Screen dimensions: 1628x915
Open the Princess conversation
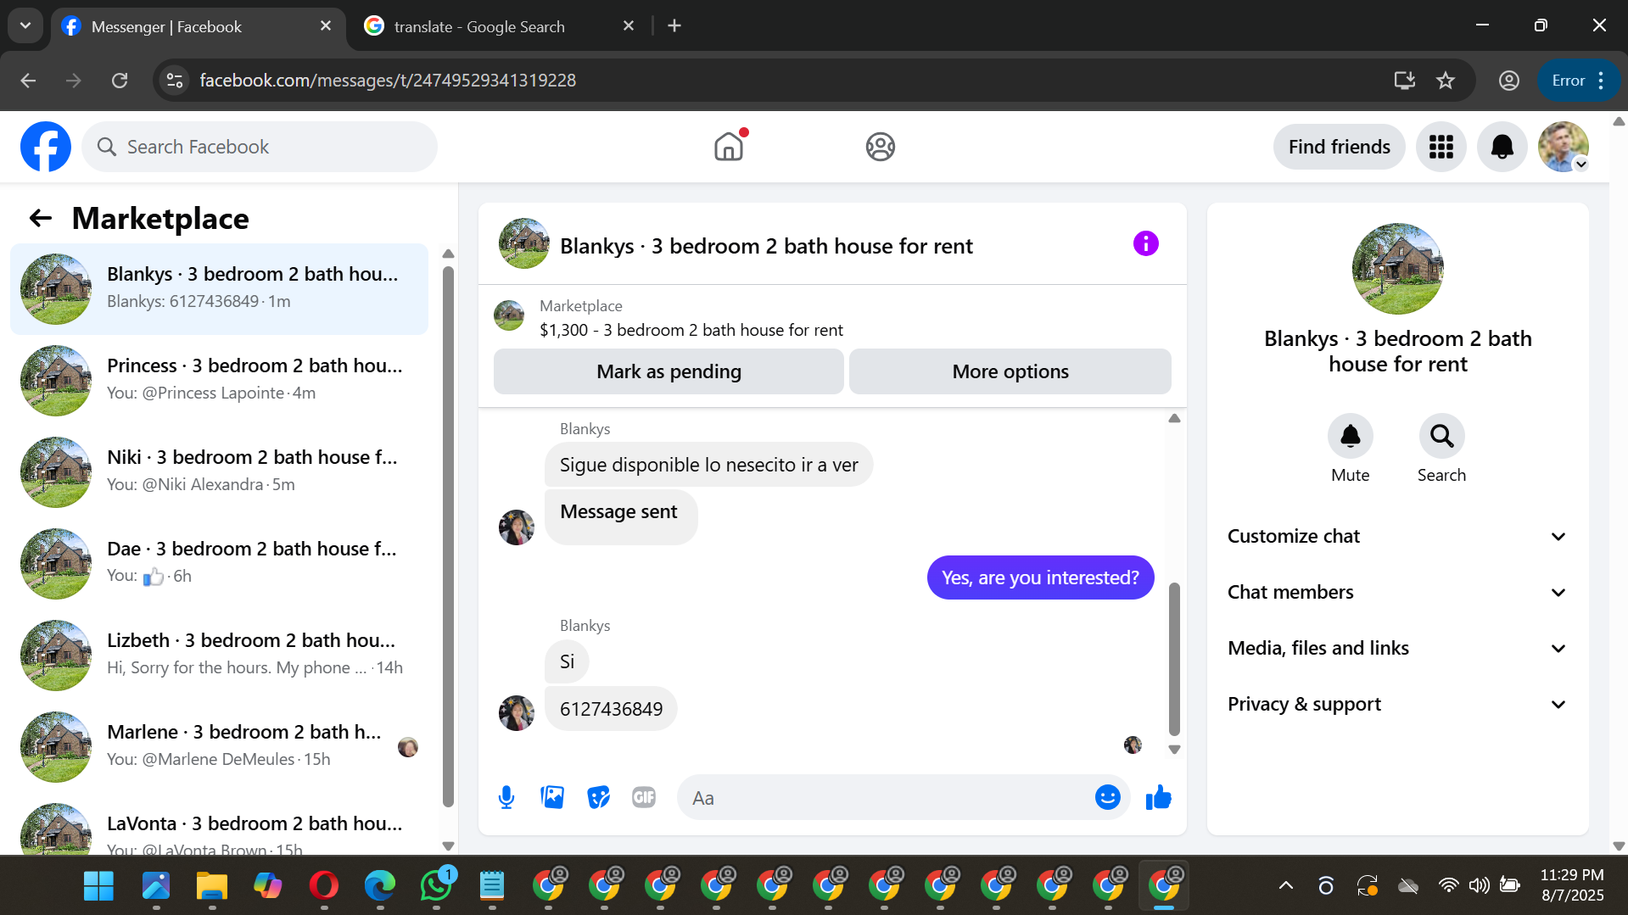point(220,381)
